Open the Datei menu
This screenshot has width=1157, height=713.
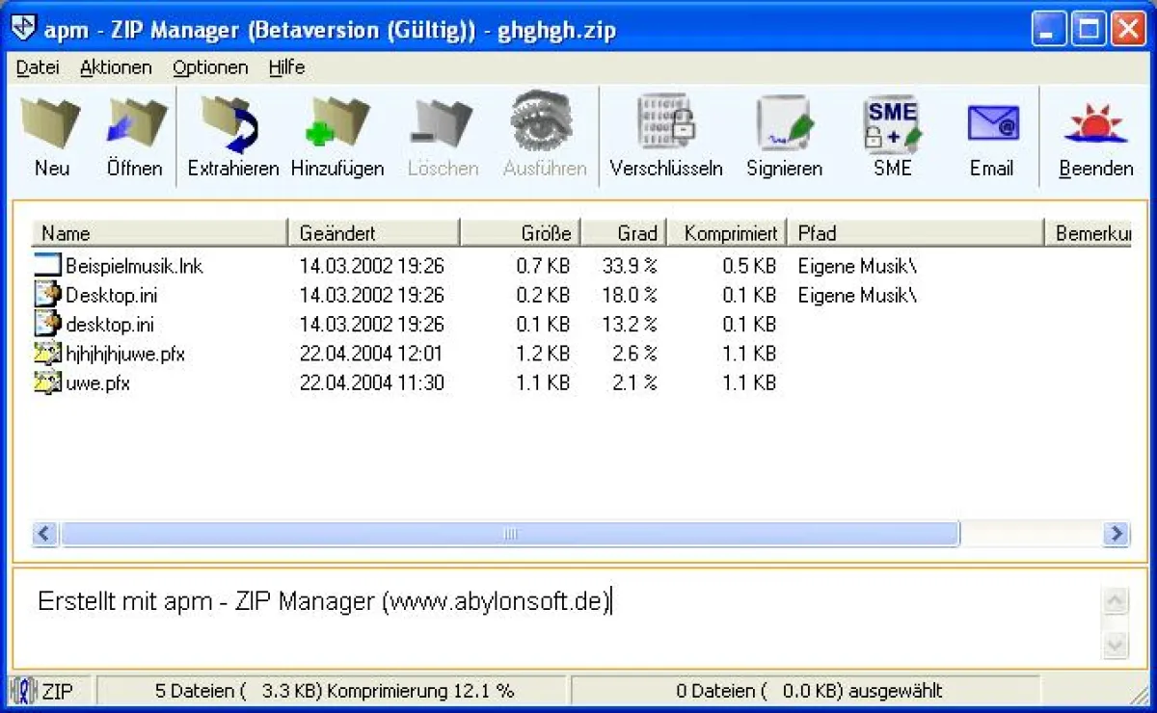[x=37, y=67]
